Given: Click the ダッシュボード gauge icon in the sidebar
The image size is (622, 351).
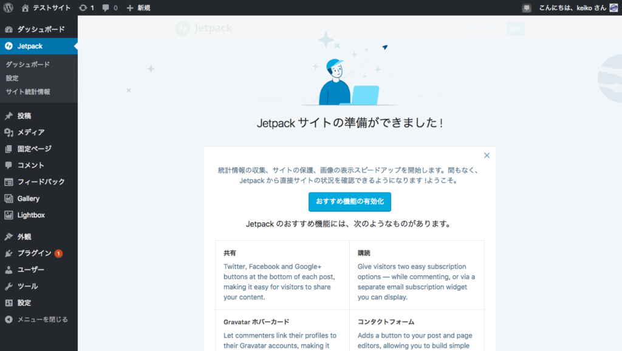Looking at the screenshot, I should click(x=9, y=29).
